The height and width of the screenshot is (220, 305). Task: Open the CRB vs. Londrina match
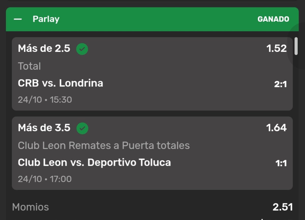pyautogui.click(x=60, y=83)
